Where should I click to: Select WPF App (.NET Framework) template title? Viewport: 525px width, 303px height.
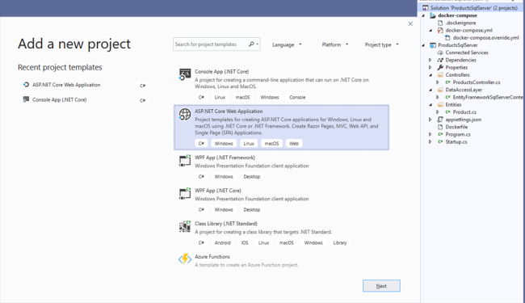click(225, 158)
